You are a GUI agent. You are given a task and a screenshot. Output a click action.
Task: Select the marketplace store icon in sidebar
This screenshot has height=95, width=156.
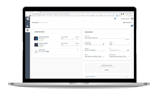click(28, 30)
